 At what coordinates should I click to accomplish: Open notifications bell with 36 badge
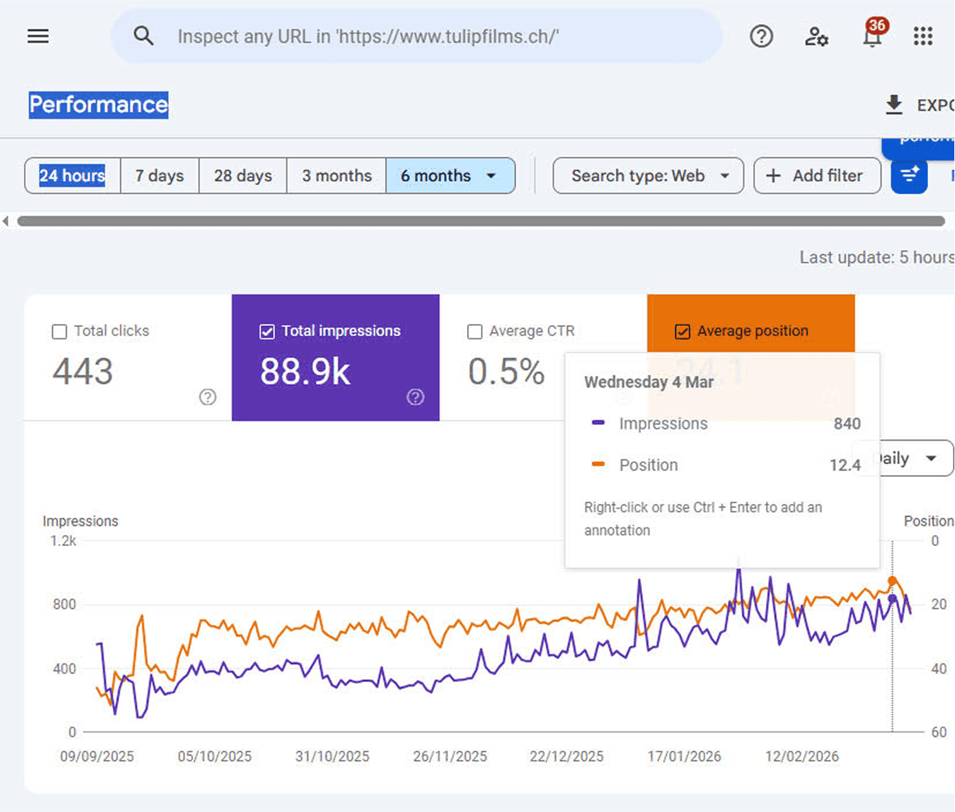872,36
